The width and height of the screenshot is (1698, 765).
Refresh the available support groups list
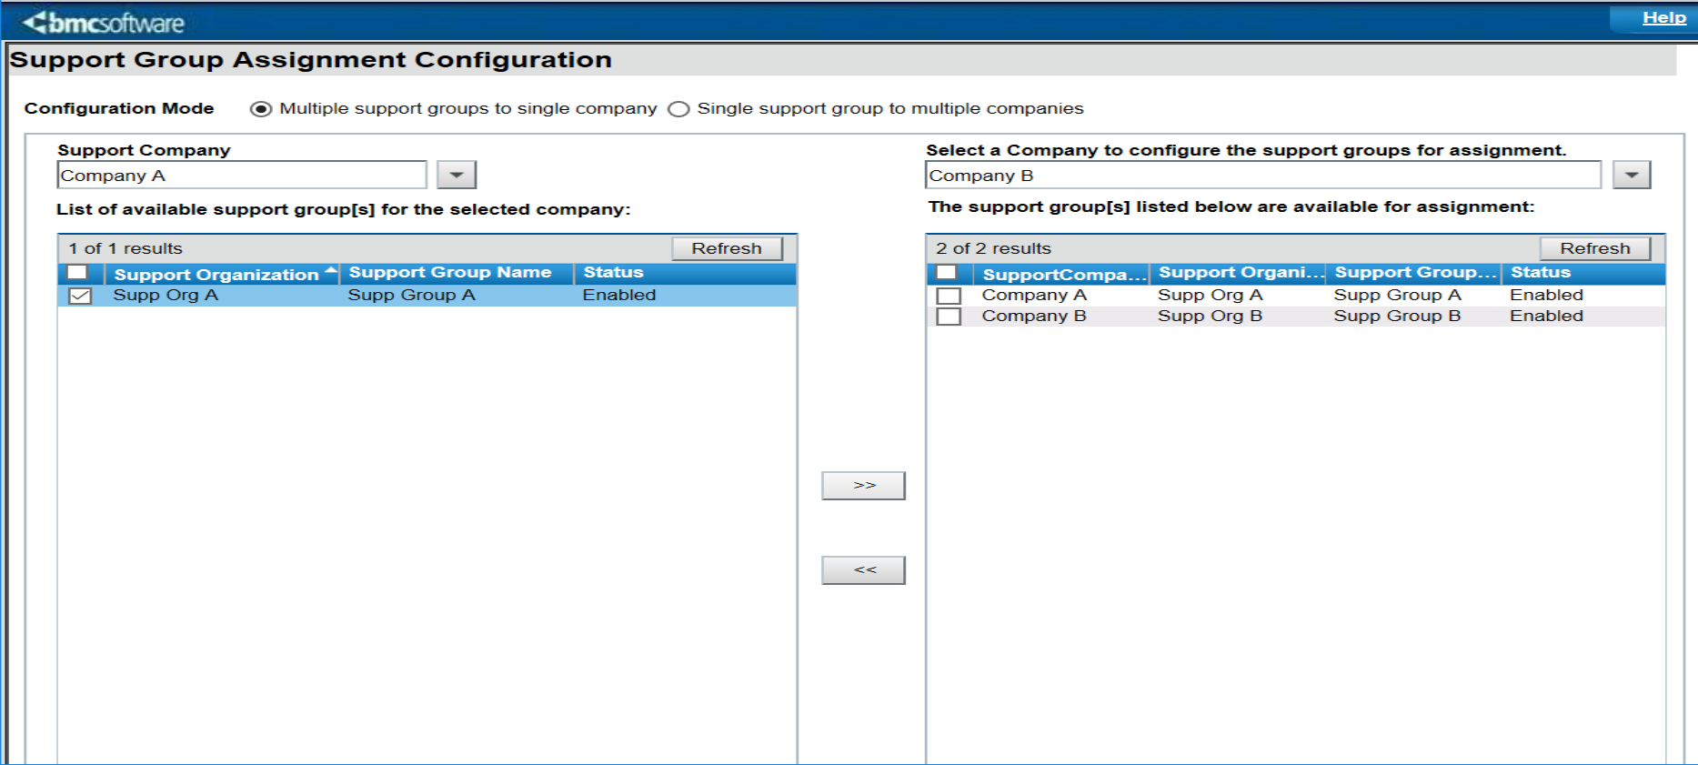click(x=727, y=248)
